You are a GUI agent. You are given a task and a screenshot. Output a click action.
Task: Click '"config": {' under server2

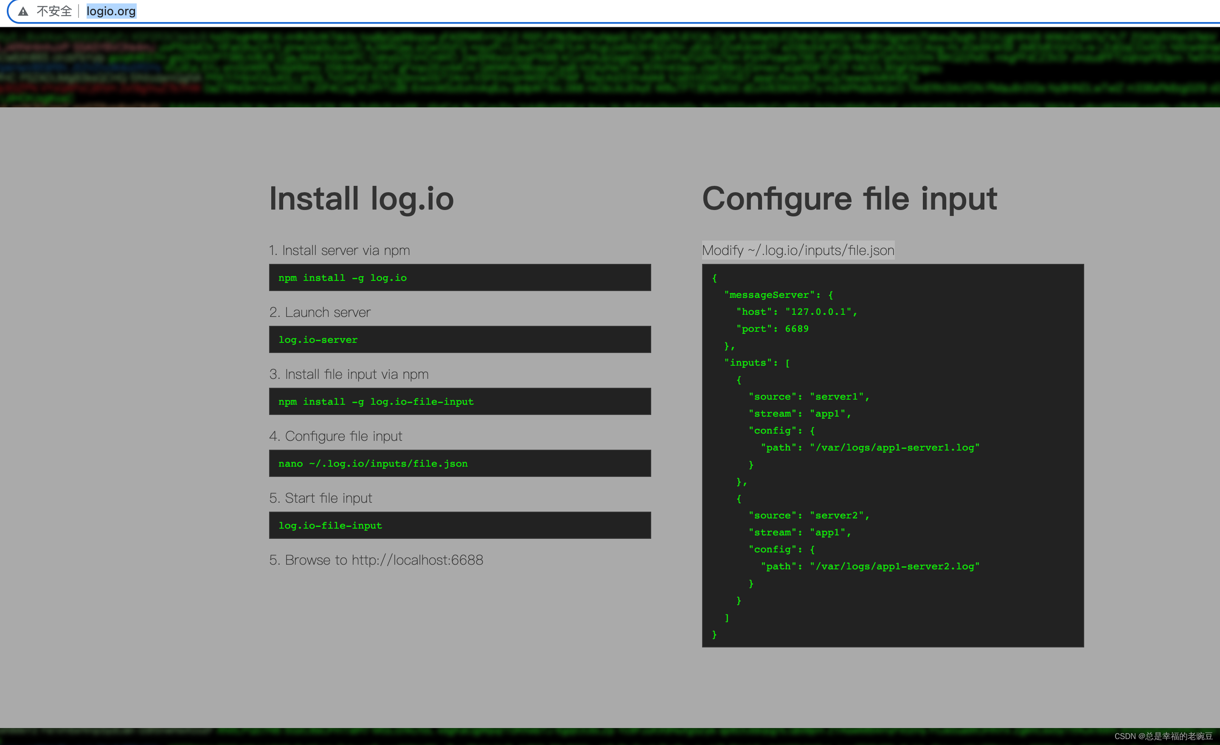pyautogui.click(x=782, y=549)
